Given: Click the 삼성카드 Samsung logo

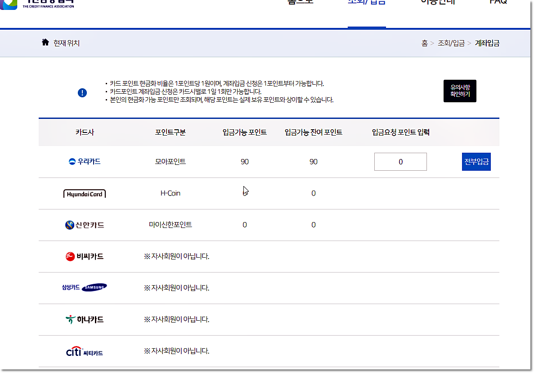Looking at the screenshot, I should pyautogui.click(x=85, y=287).
